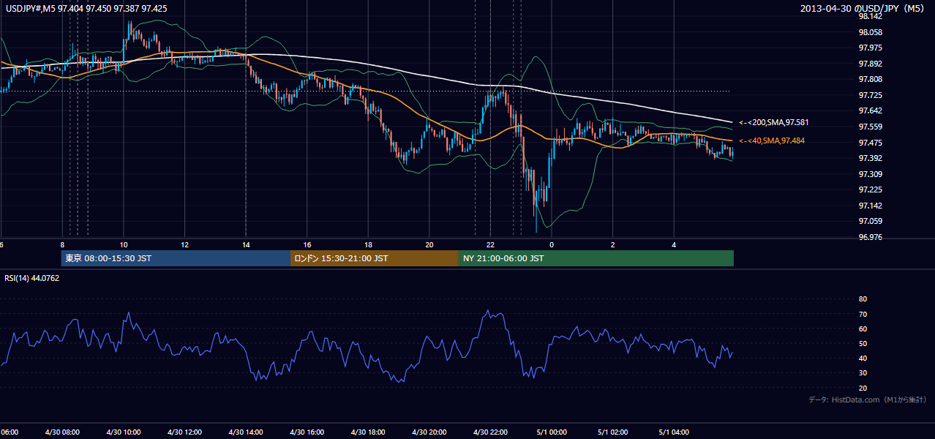Viewport: 935px width, 439px height.
Task: Click price axis value 97.892
Action: (870, 64)
